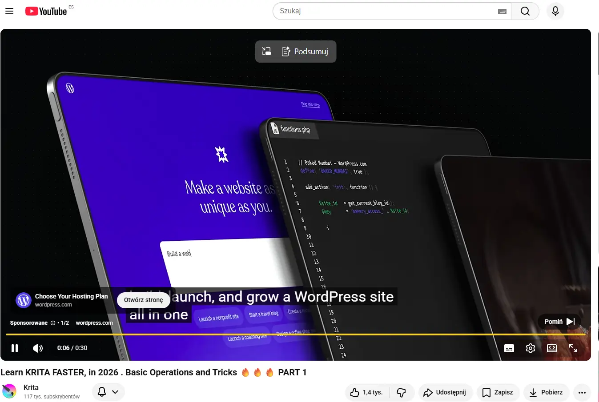The width and height of the screenshot is (599, 402).
Task: Click the magnifier search button
Action: pyautogui.click(x=525, y=11)
